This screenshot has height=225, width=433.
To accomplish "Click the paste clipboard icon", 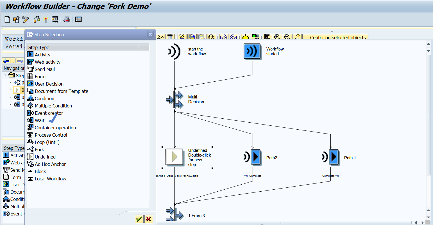I will 202,37.
